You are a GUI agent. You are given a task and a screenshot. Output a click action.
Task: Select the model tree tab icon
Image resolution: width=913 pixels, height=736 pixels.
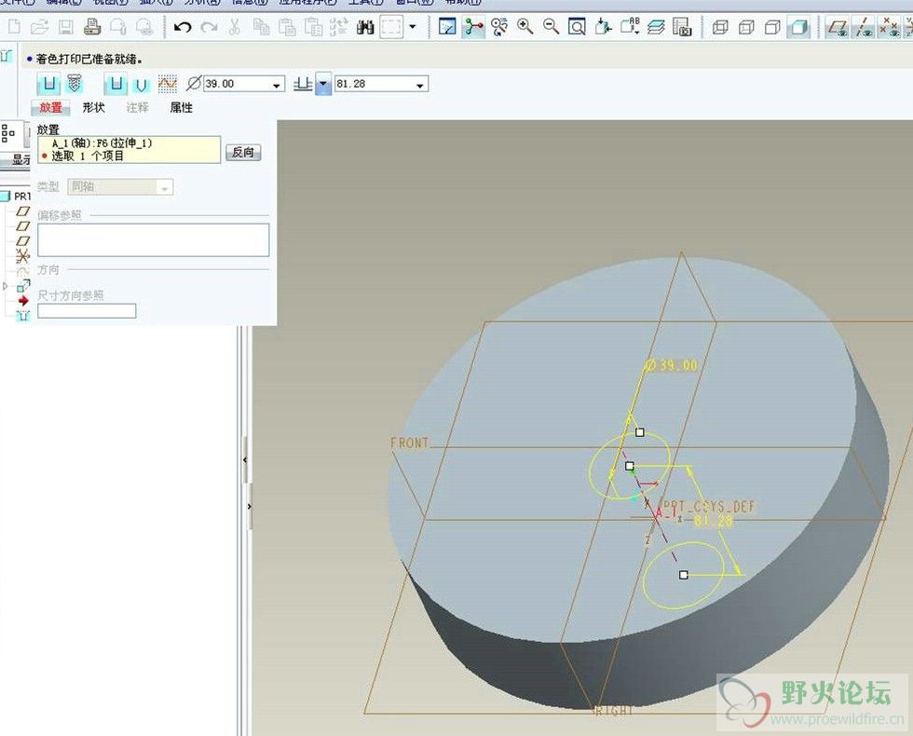[x=8, y=132]
